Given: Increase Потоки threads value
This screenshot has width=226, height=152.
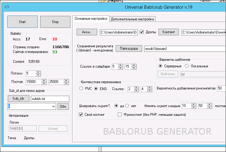Looking at the screenshot, I should click(x=38, y=72).
